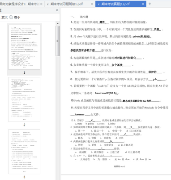Click the page footer text 编辑版 word
Screen dimensions: 171x180
point(120,166)
